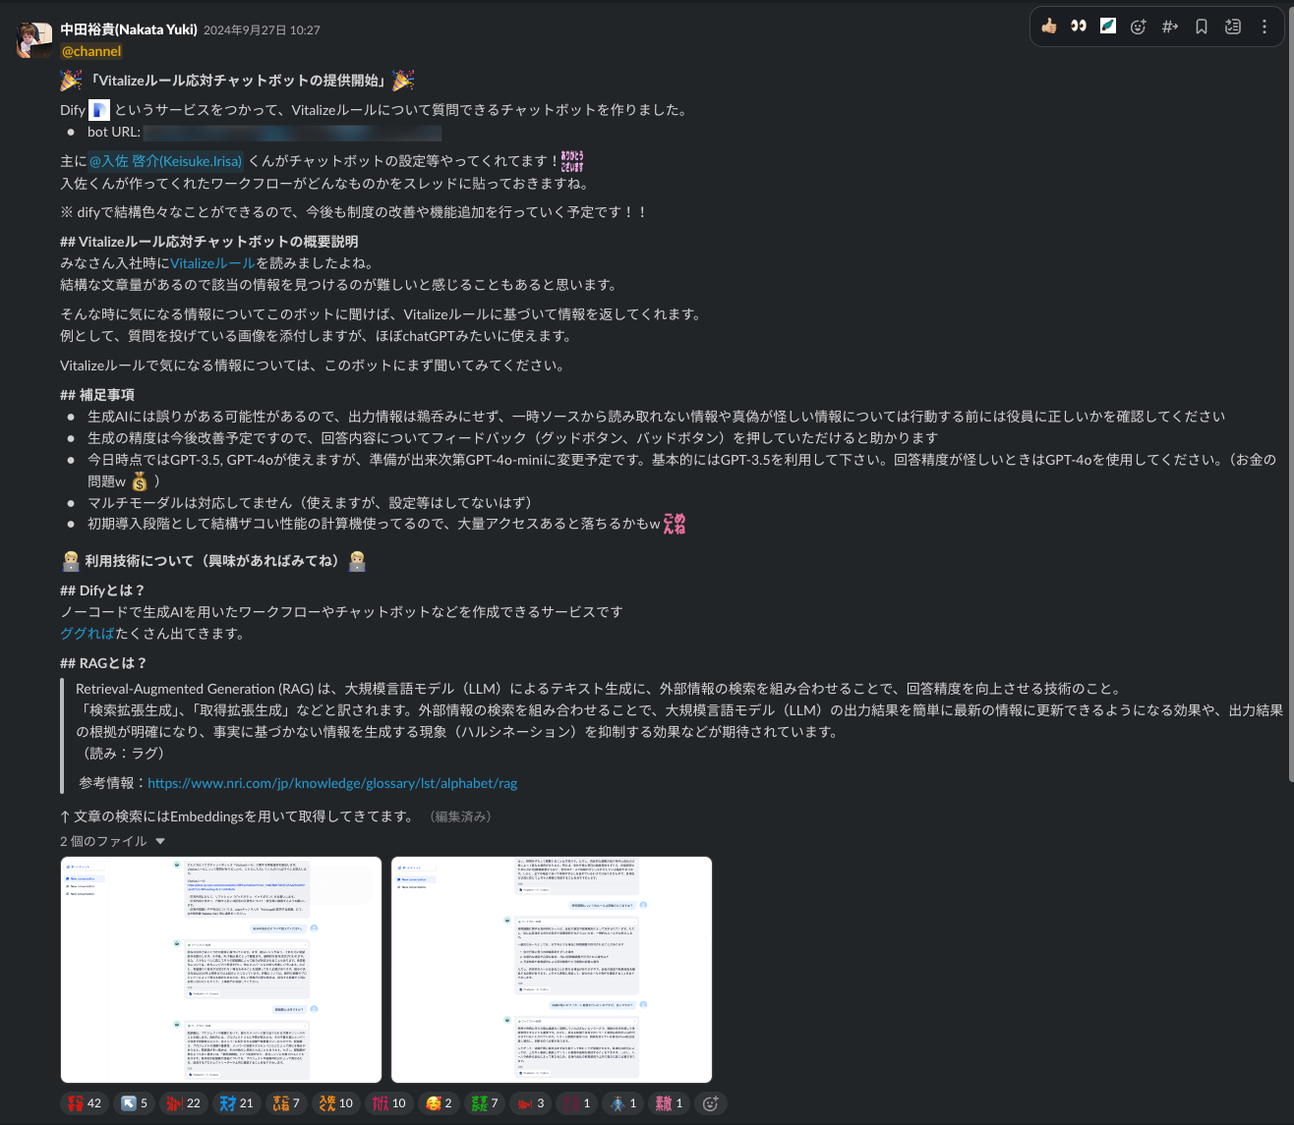The height and width of the screenshot is (1125, 1294).
Task: Toggle the 天才 reaction with 21 votes
Action: [236, 1102]
